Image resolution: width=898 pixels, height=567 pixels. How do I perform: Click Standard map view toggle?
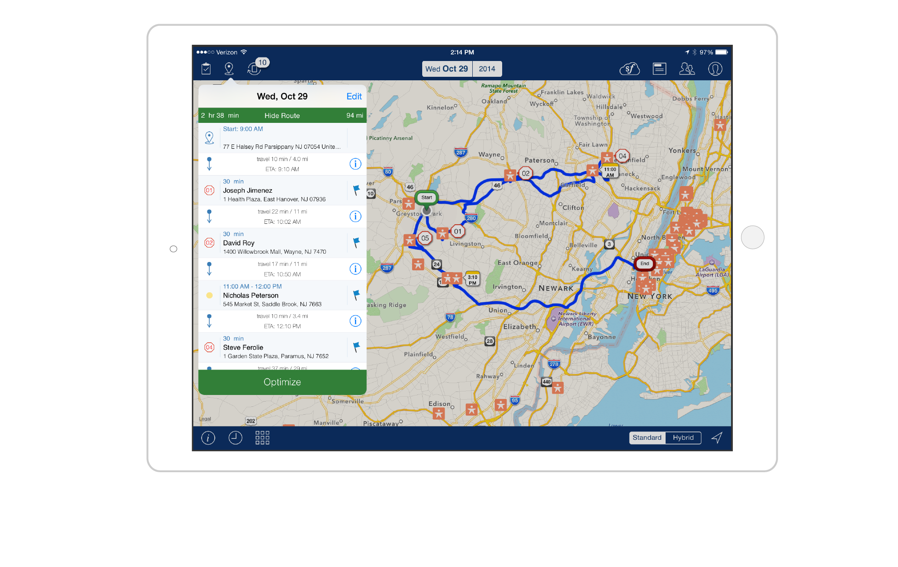(x=646, y=438)
